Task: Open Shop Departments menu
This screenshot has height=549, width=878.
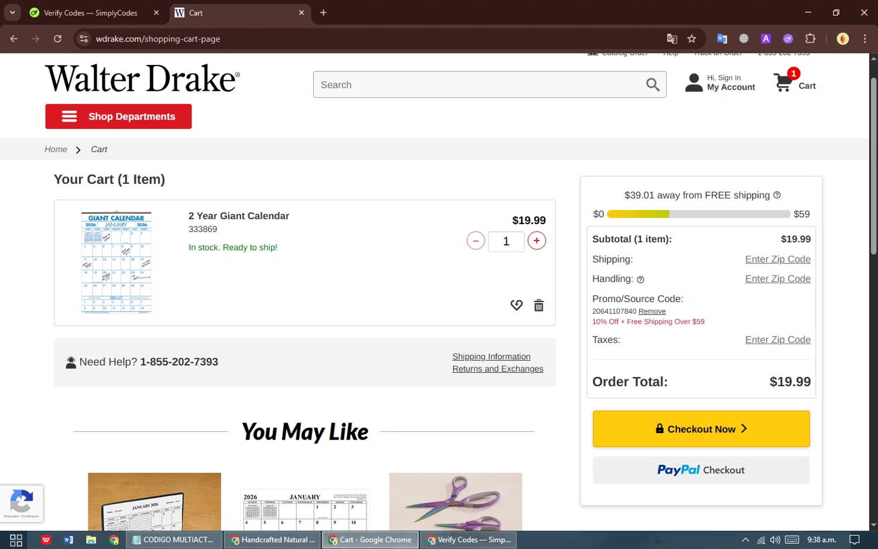Action: (x=118, y=116)
